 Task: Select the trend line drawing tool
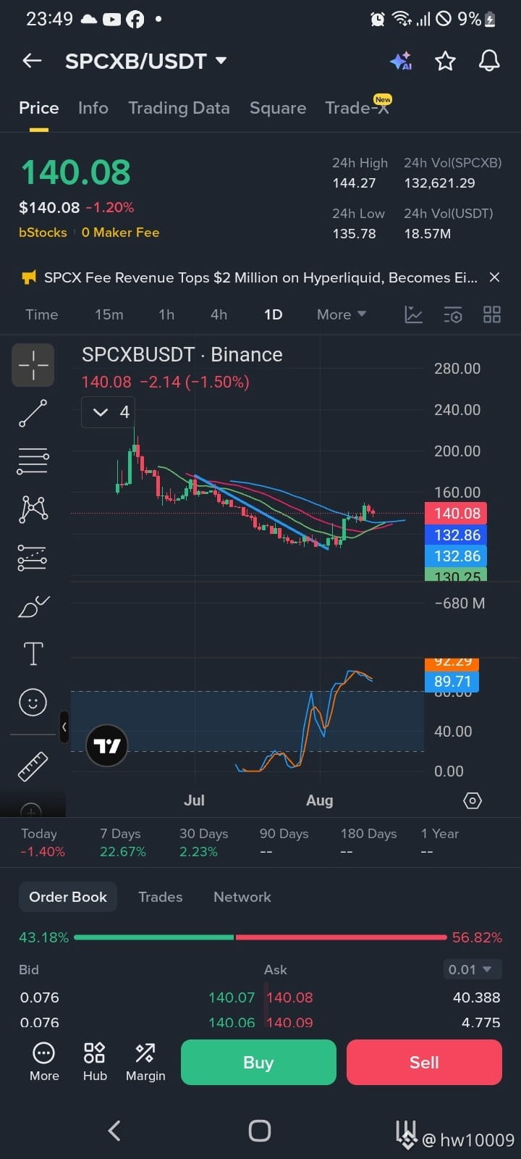[33, 413]
